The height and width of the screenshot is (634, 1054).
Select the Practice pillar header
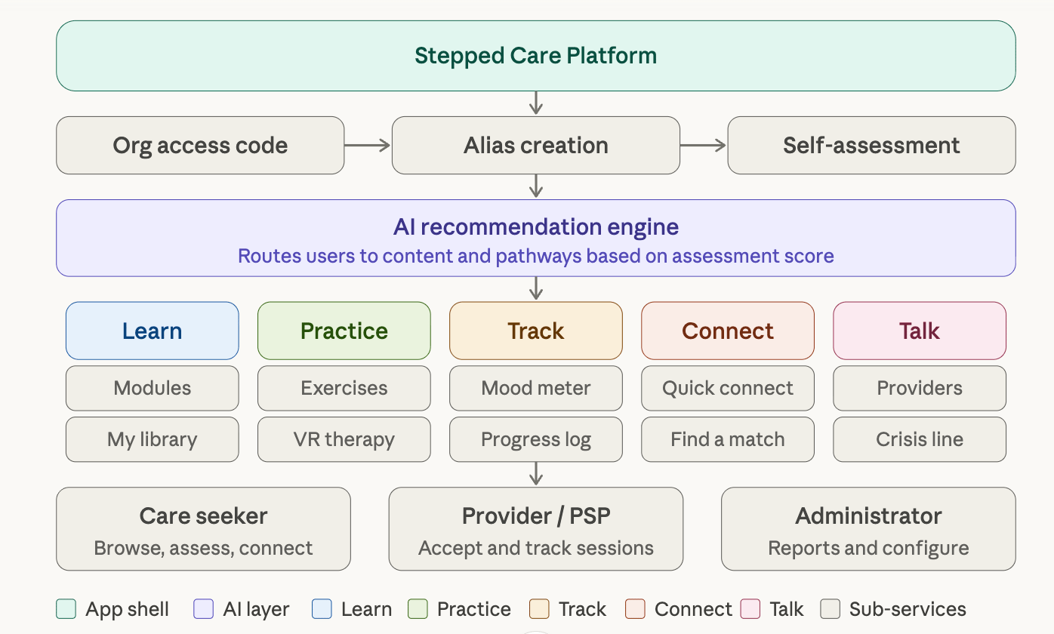[344, 331]
